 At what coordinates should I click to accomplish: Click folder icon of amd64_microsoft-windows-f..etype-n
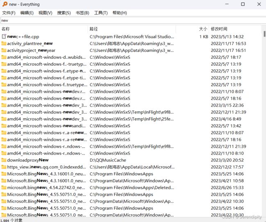click(4, 71)
